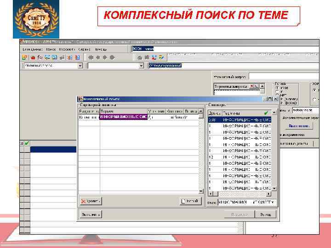Click the purple highlighted ИНФОРМАЦИОННЫЕ СИС term cell
The width and height of the screenshot is (331, 248).
124,117
